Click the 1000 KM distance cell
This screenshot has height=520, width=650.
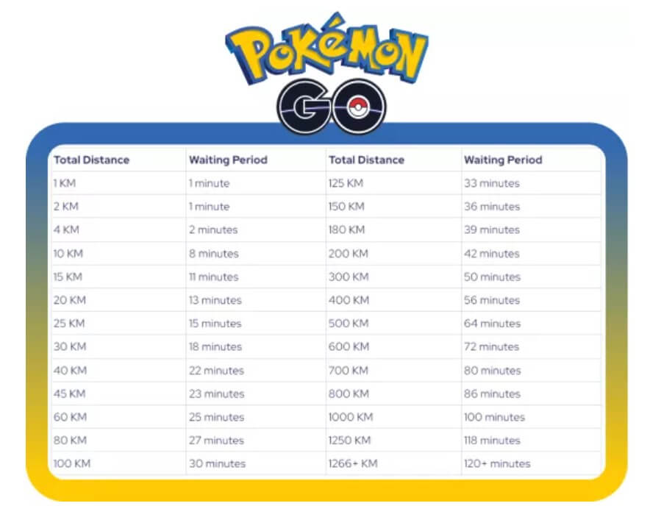(350, 417)
